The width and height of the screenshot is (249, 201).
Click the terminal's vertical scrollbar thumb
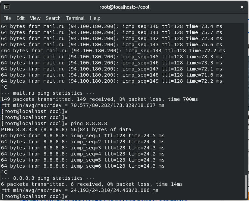coord(246,186)
